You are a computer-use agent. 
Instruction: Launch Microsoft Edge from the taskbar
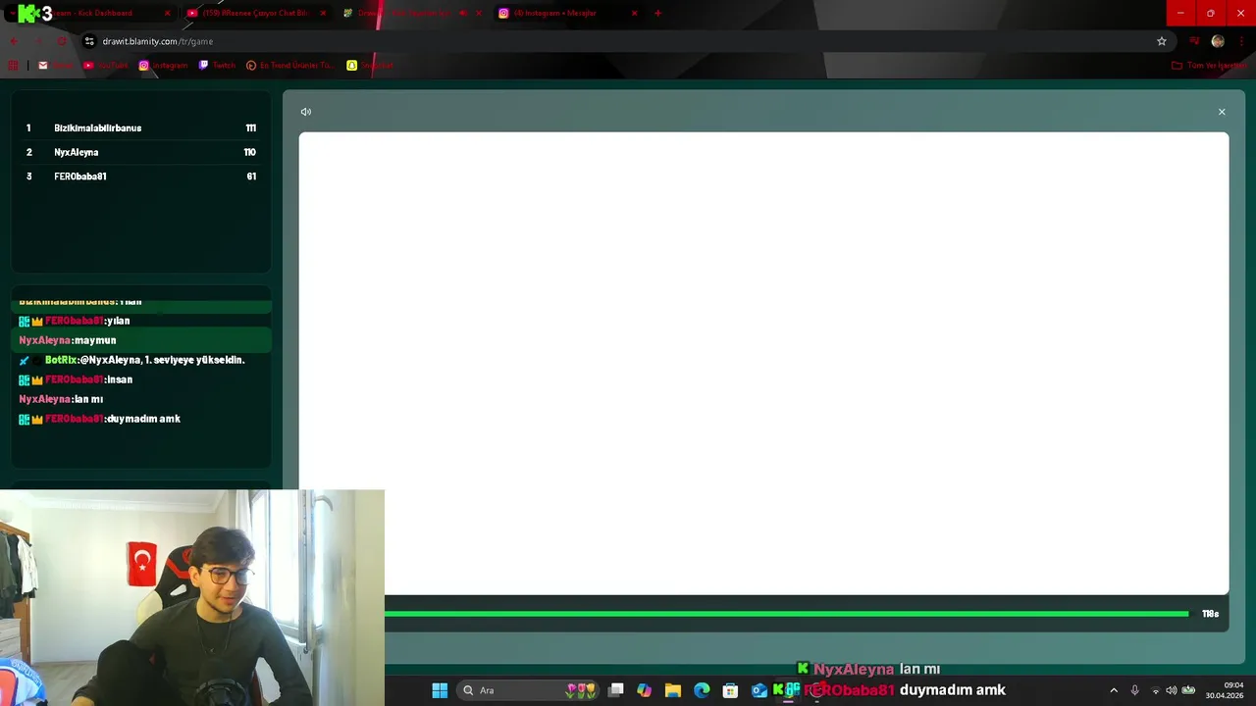point(702,690)
